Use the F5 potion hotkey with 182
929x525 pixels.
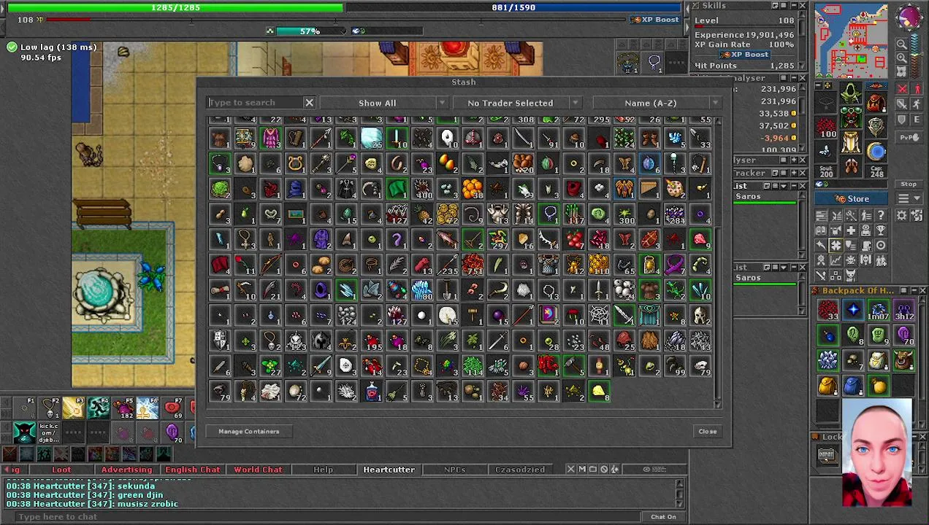[x=123, y=408]
